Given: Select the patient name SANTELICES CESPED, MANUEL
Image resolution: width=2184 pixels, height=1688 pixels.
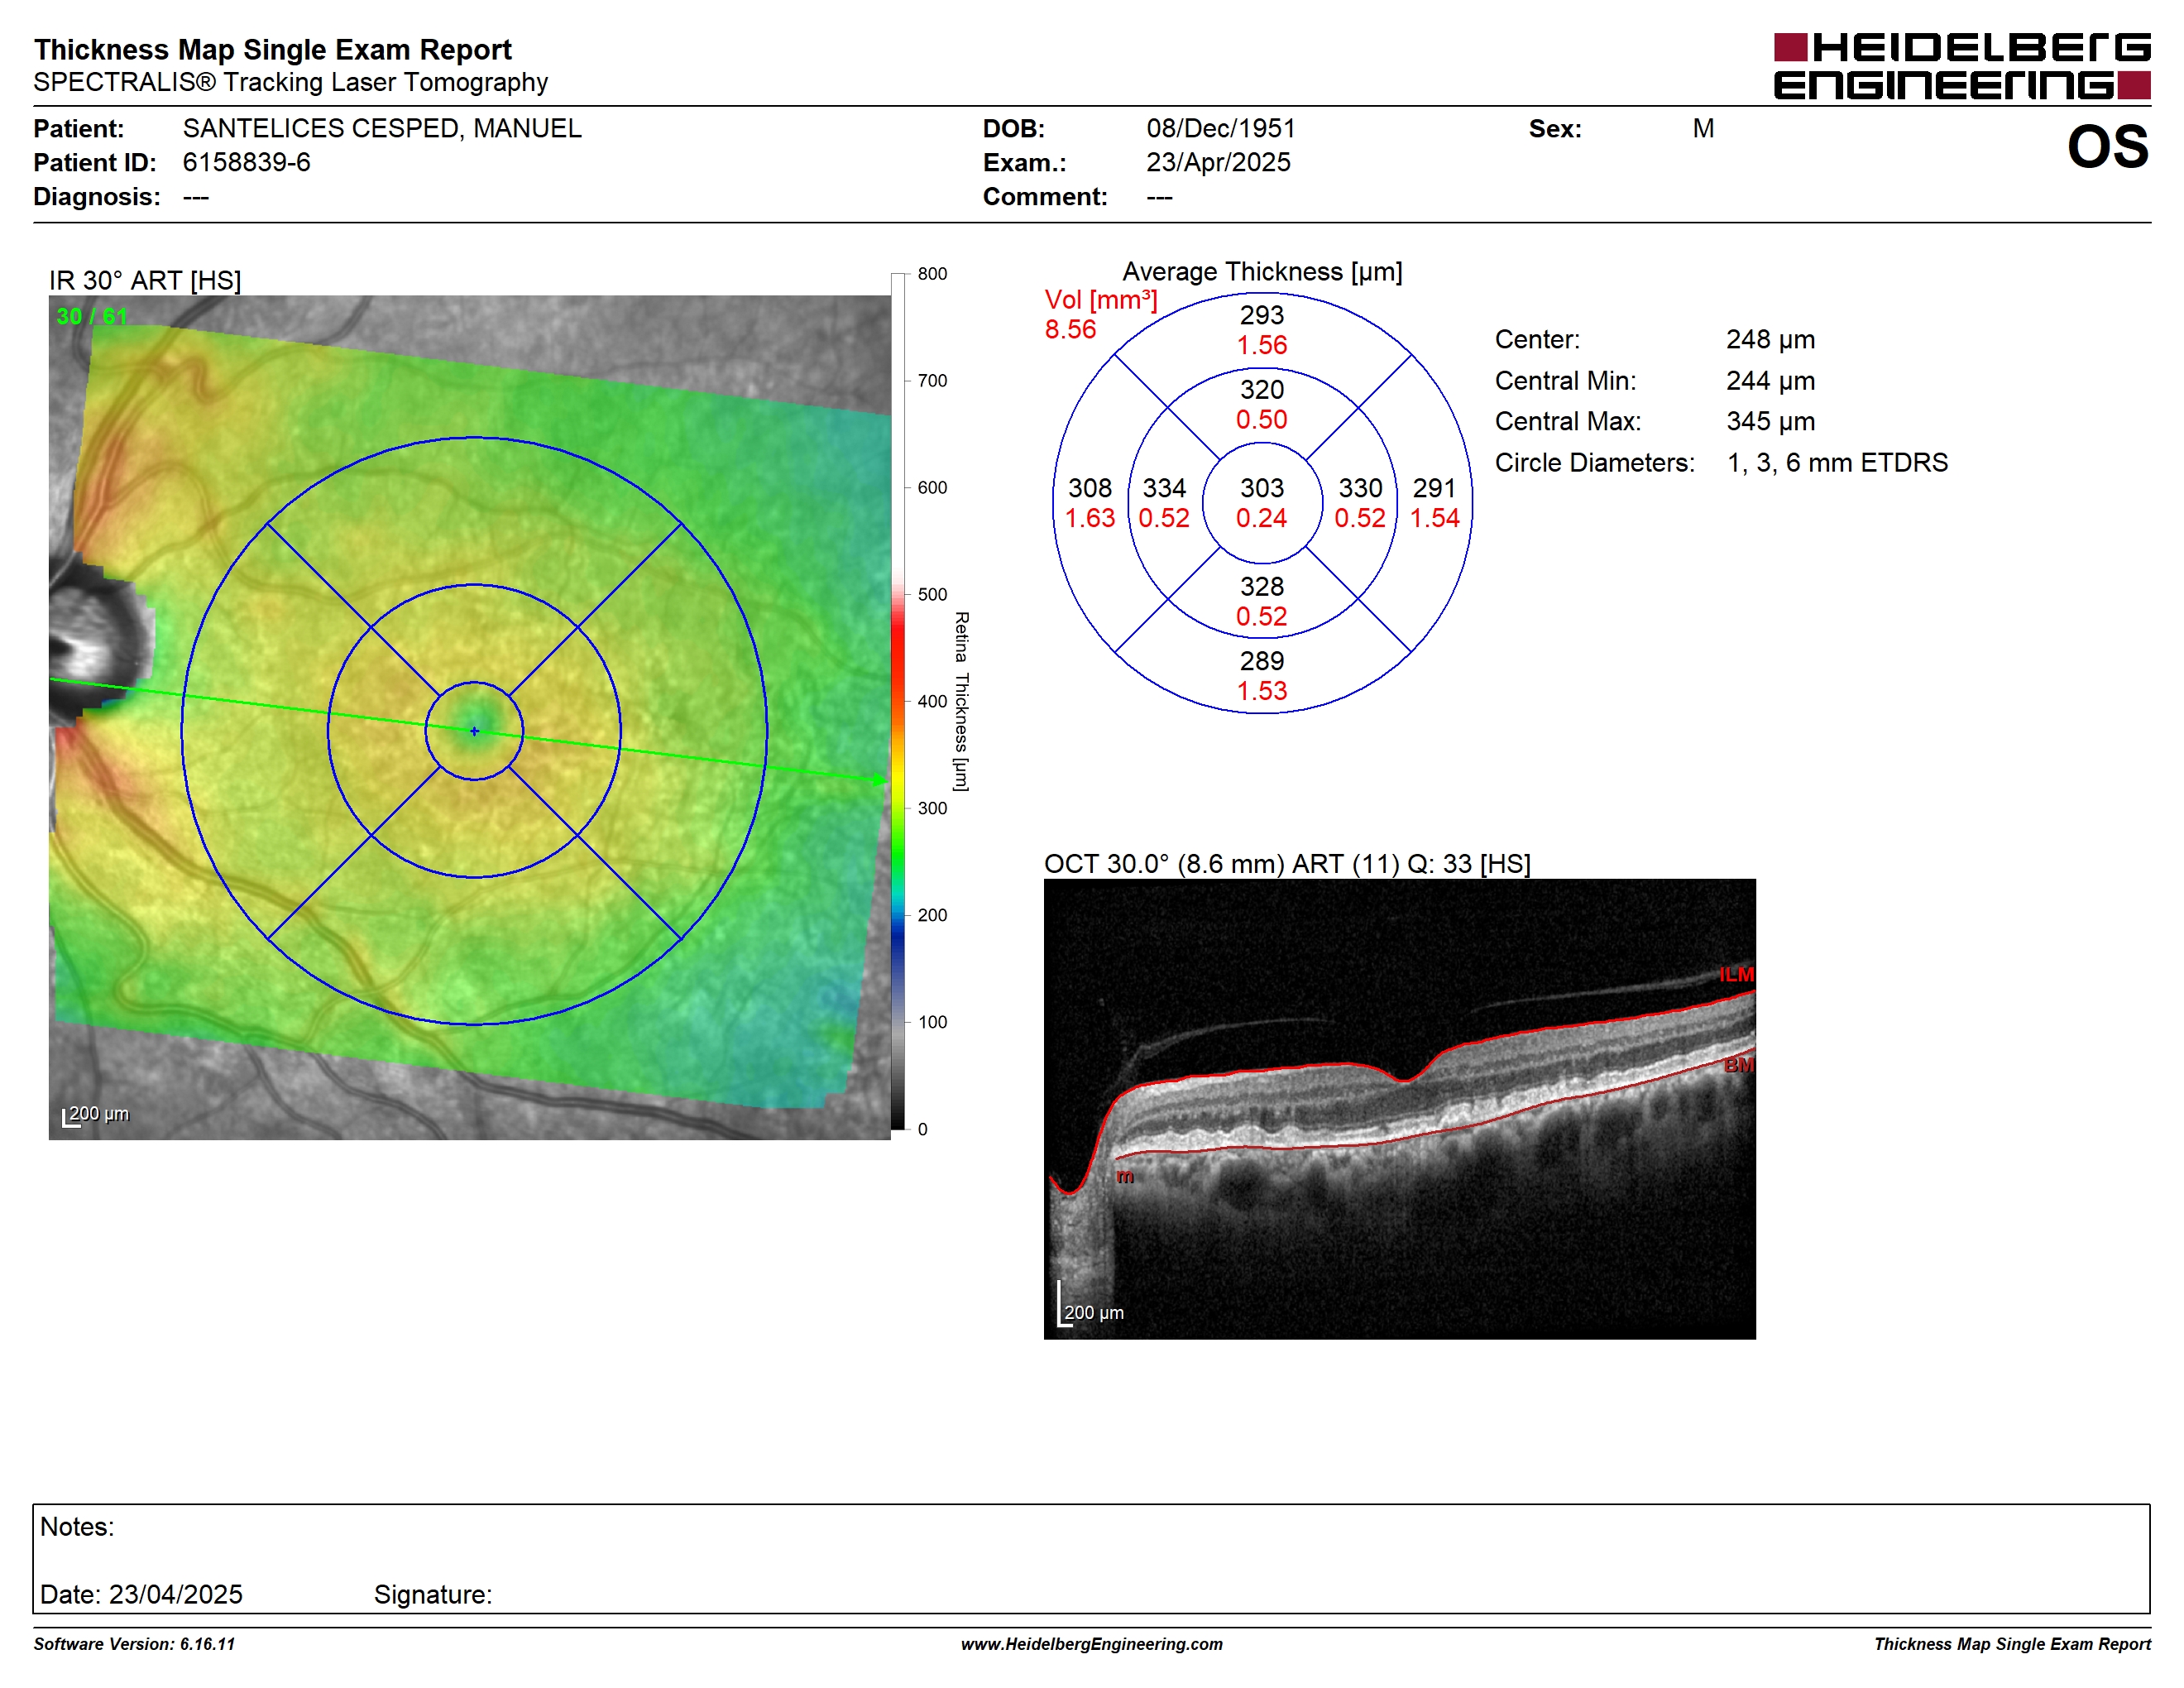Looking at the screenshot, I should (381, 129).
